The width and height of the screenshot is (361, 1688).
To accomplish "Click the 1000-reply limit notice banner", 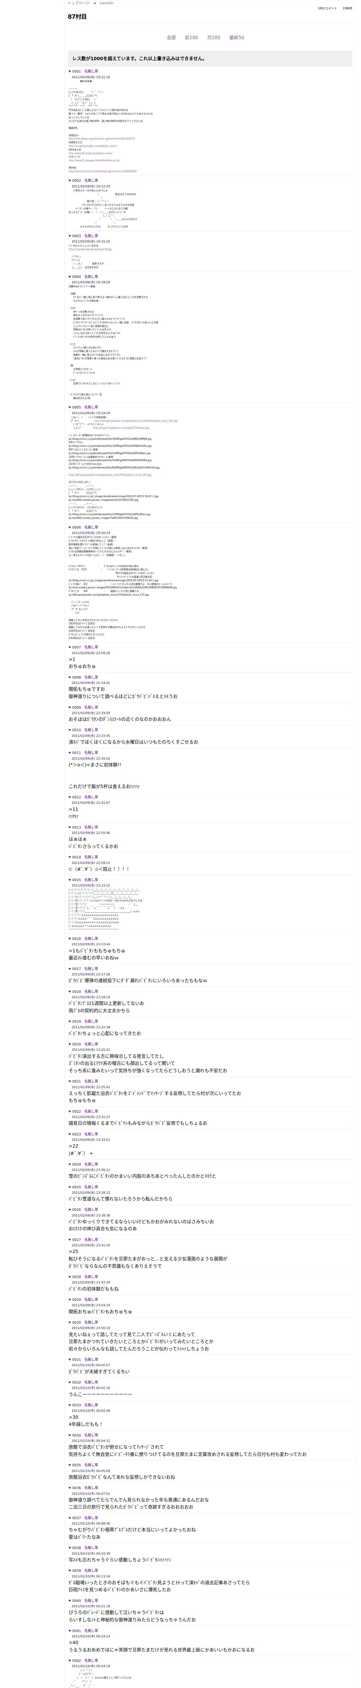I will [x=210, y=58].
